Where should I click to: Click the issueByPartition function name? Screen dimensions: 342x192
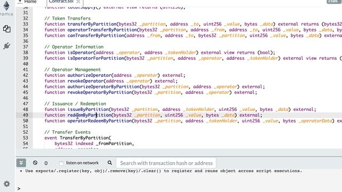88,109
